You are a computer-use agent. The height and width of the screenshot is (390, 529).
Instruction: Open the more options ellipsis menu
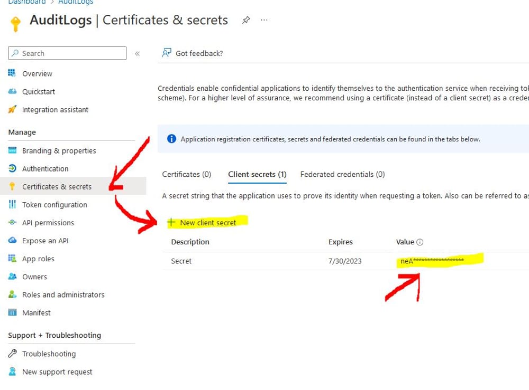pos(263,19)
